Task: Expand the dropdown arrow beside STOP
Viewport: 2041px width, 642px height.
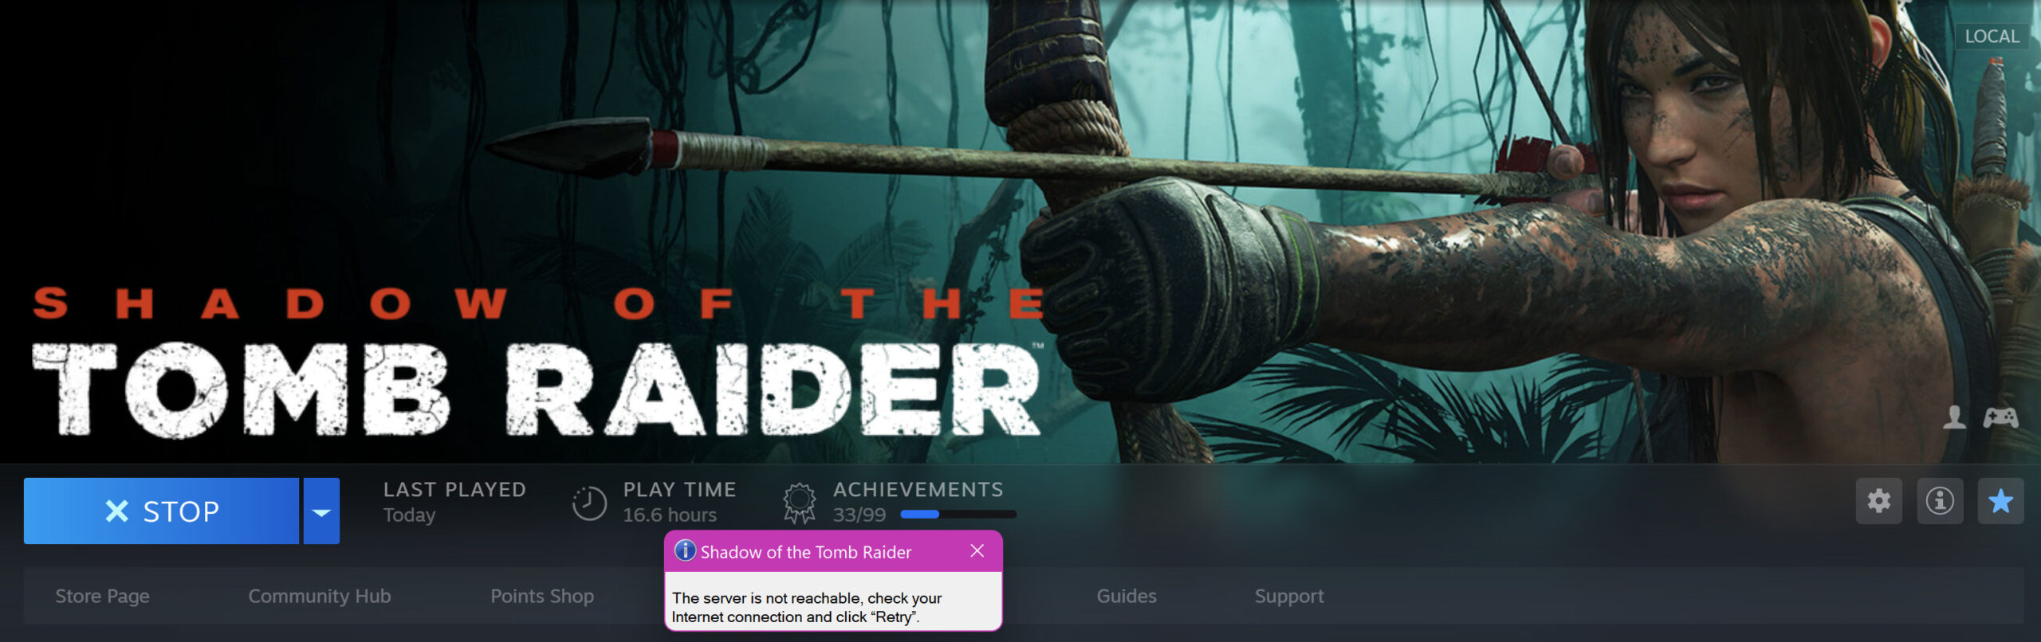Action: [321, 511]
